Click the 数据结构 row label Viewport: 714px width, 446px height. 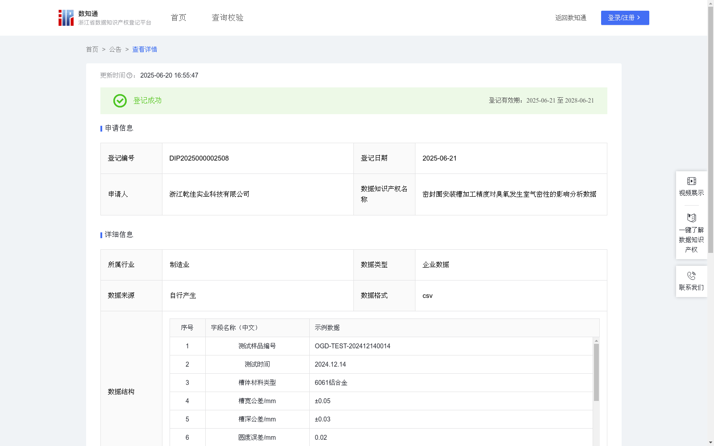(121, 392)
